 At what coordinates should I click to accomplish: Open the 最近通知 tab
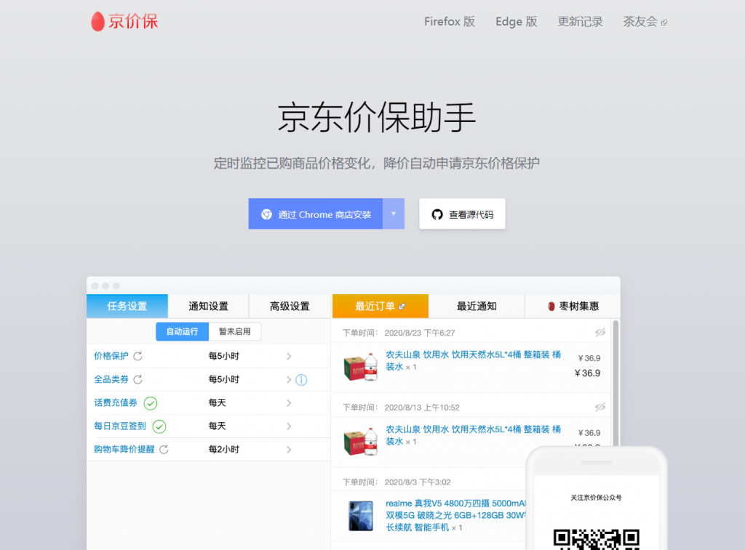[x=477, y=306]
